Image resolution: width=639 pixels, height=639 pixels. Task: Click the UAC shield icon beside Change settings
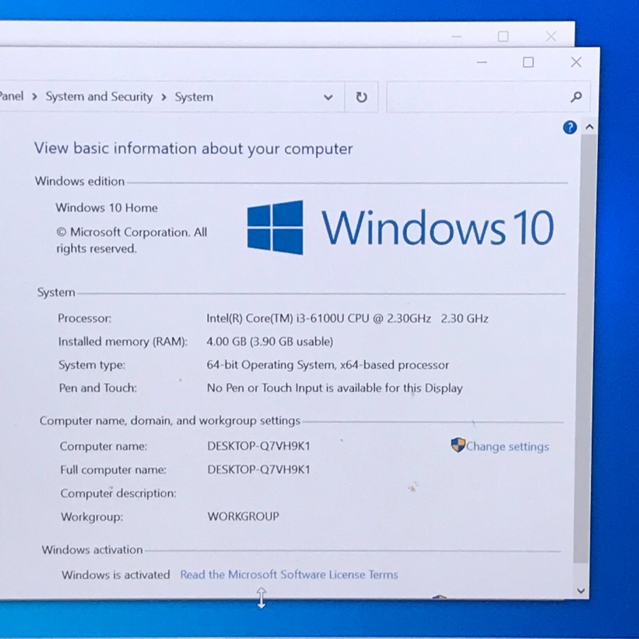457,444
